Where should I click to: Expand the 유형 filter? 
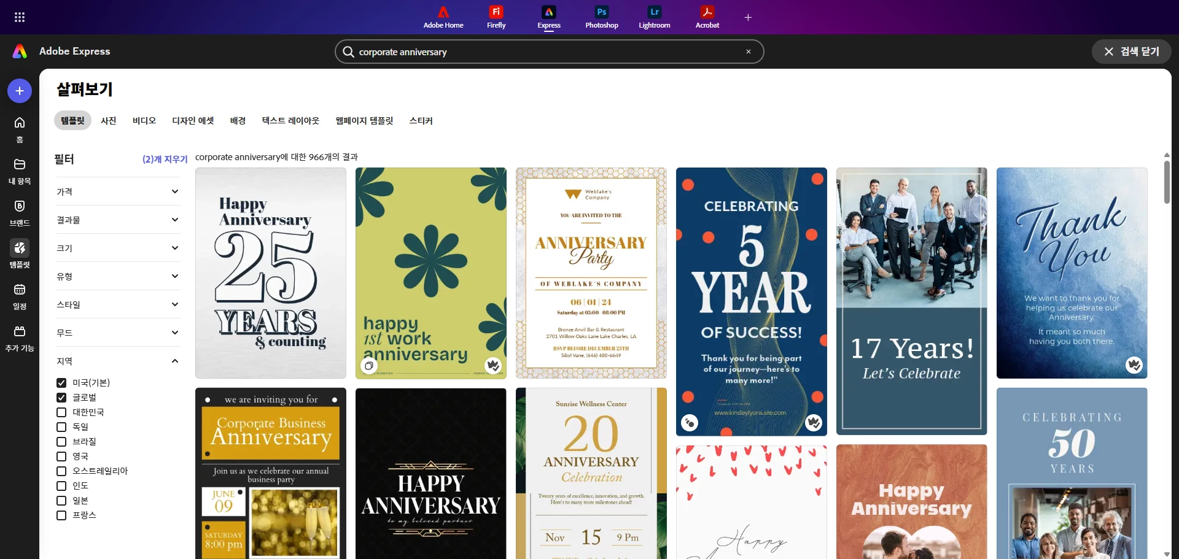118,276
